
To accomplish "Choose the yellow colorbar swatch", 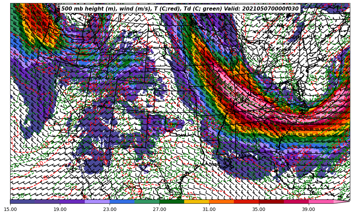I will [196, 202].
